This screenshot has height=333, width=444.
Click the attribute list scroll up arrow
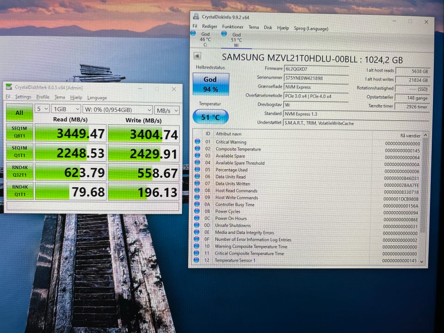[x=425, y=135]
